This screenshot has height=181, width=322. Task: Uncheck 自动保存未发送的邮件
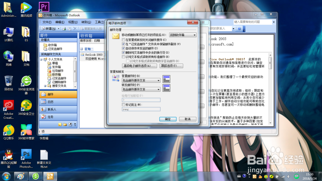tap(123, 48)
